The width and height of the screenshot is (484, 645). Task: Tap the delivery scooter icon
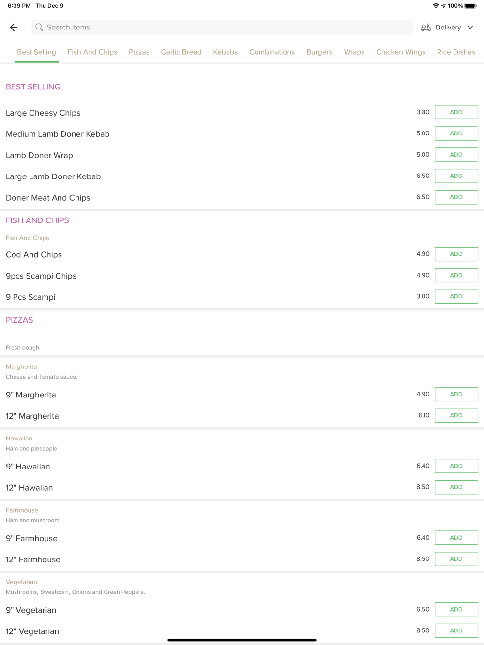pos(425,28)
